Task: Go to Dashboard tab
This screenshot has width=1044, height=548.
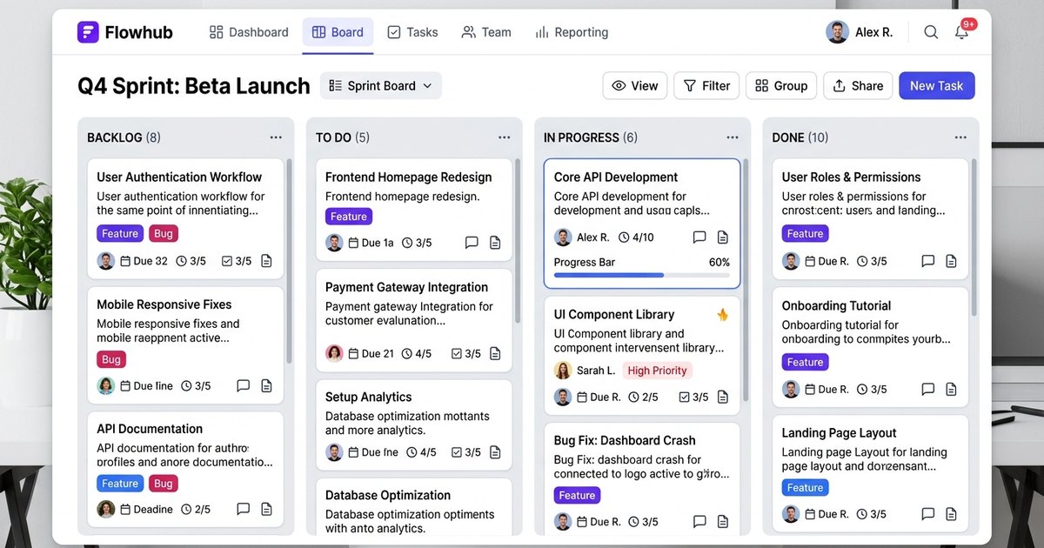Action: tap(249, 32)
